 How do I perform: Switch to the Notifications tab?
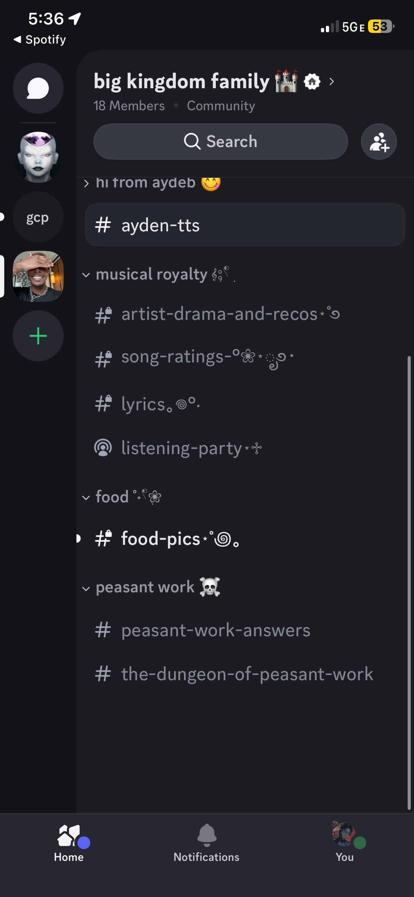click(206, 842)
